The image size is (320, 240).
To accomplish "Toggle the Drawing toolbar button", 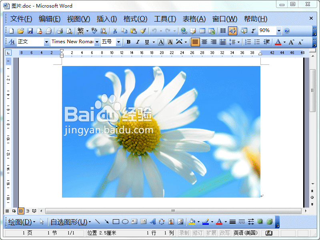I will (232, 31).
